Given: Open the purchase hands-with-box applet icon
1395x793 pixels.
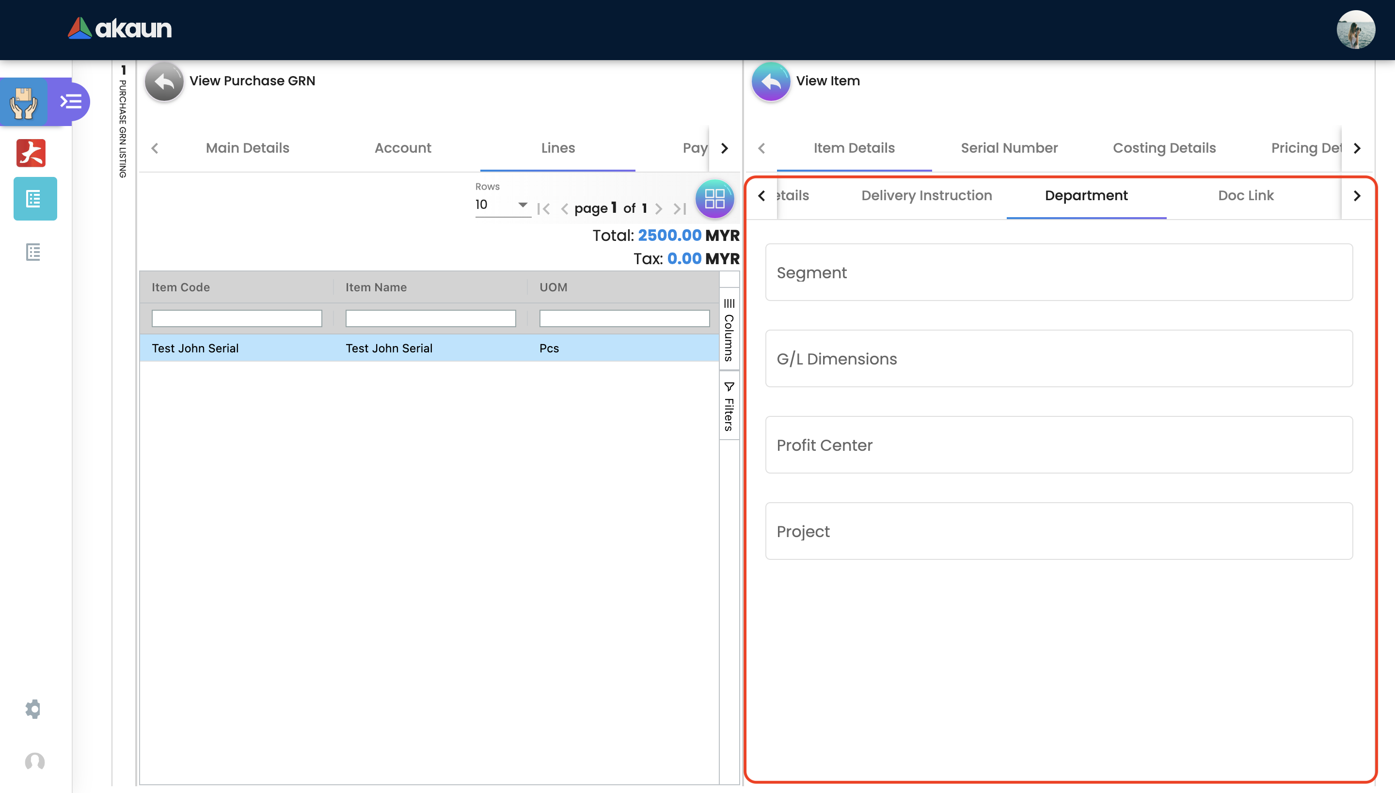Looking at the screenshot, I should tap(23, 102).
